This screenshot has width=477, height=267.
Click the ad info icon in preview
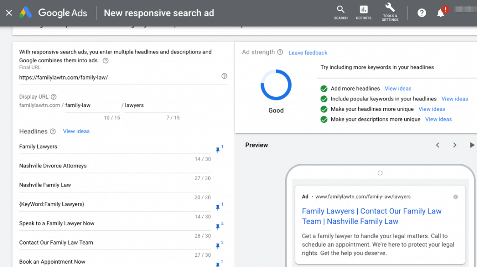point(456,197)
